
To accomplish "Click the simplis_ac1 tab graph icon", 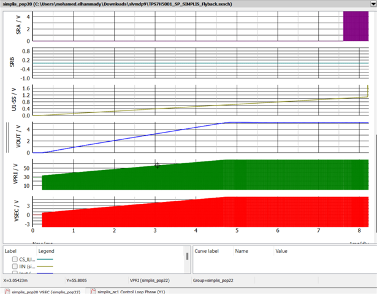I will 93,292.
